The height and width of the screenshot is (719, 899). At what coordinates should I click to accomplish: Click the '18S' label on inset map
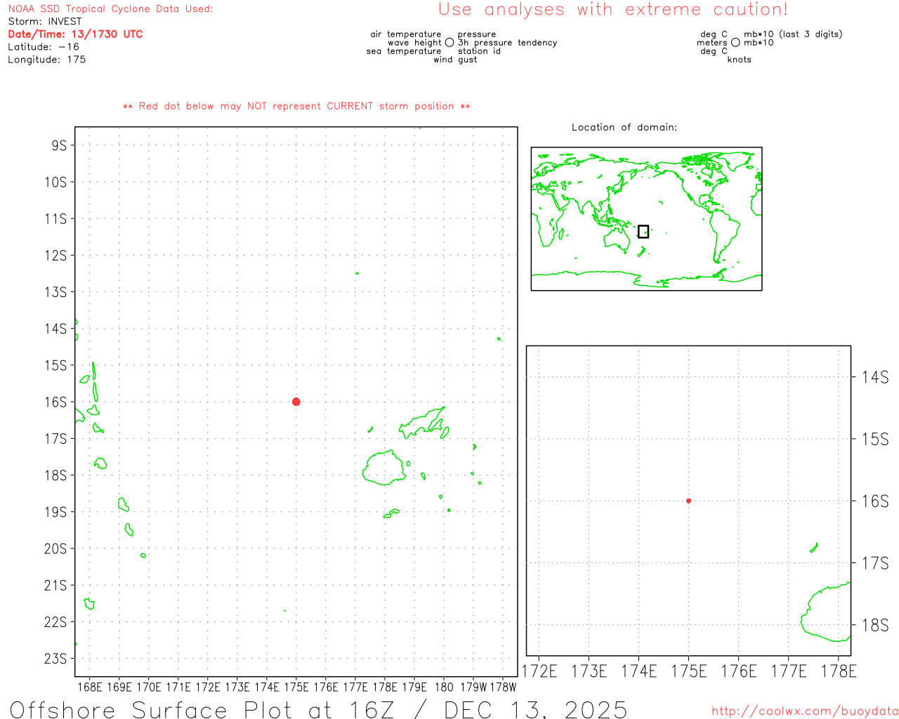tap(875, 626)
